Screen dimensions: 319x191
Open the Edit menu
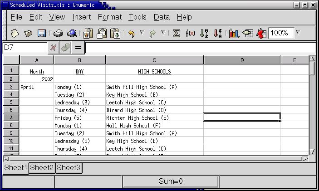36,17
